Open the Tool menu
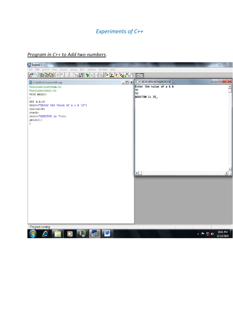233x311 pixels. pyautogui.click(x=82, y=70)
